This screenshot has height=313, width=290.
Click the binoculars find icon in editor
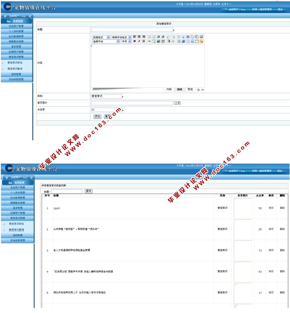coord(188,37)
